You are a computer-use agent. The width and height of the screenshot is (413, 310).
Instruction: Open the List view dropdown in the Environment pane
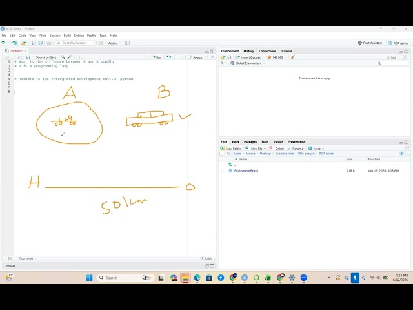[x=393, y=57]
